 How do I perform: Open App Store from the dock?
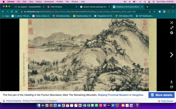click(113, 105)
